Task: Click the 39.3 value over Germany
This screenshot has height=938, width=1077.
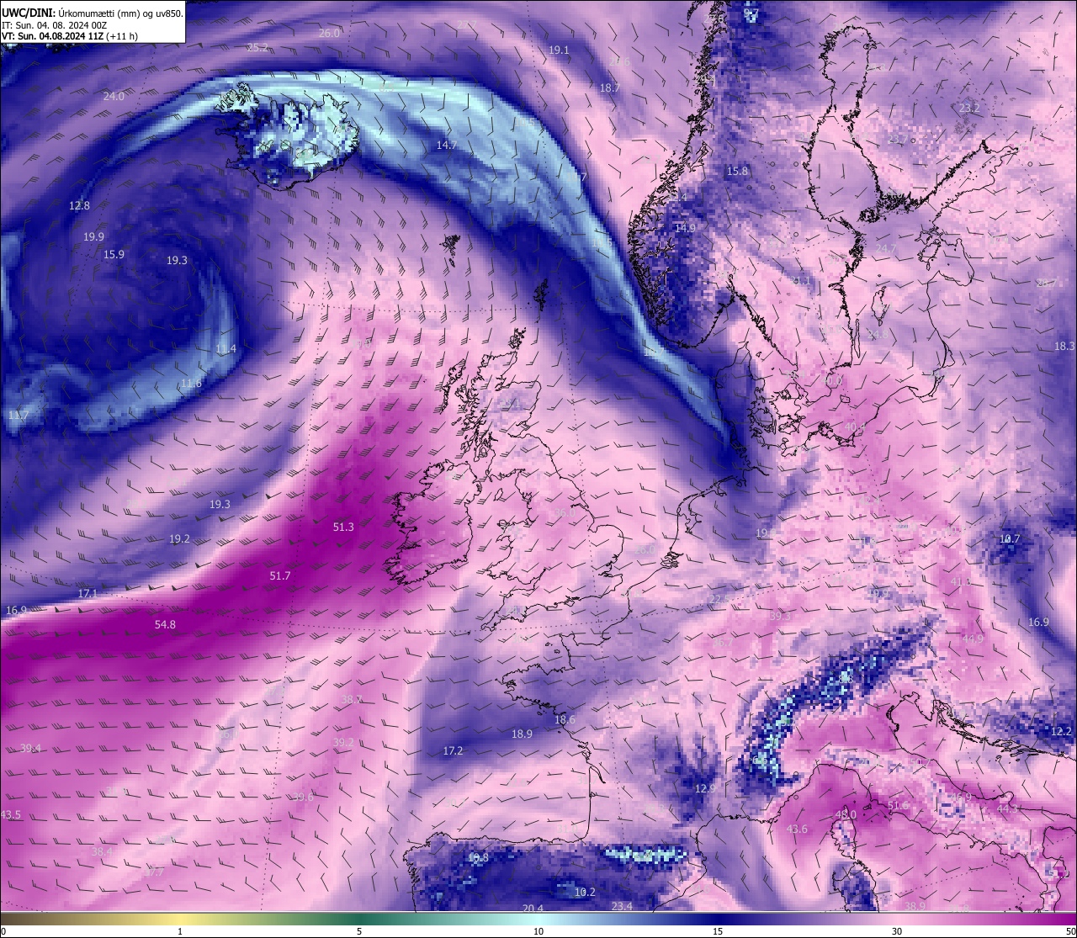Action: pos(779,616)
